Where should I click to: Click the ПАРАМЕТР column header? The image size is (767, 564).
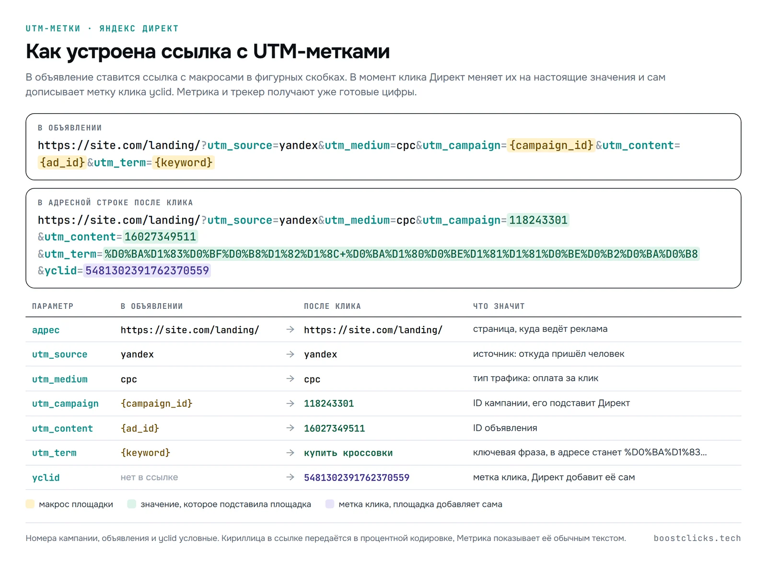53,306
